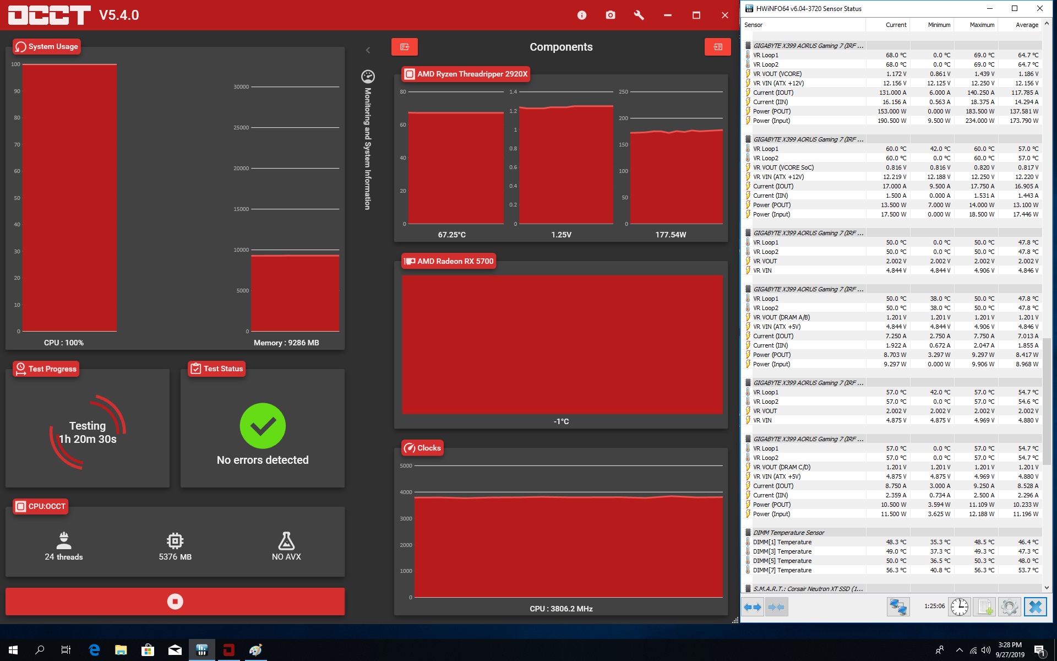Select the Test Progress label

[x=46, y=369]
